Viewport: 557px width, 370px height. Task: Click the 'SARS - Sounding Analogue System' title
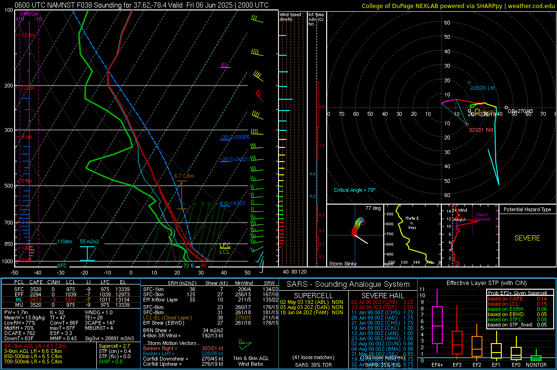(348, 284)
